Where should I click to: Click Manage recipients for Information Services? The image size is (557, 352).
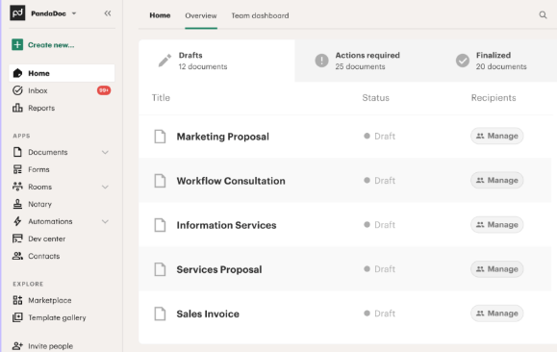(x=497, y=225)
